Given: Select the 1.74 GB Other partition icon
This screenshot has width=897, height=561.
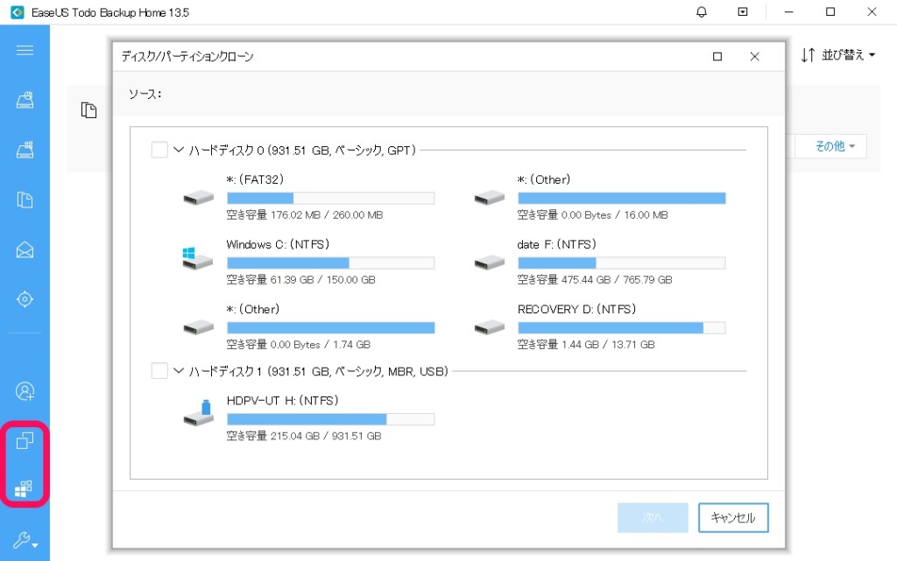Looking at the screenshot, I should tap(199, 327).
